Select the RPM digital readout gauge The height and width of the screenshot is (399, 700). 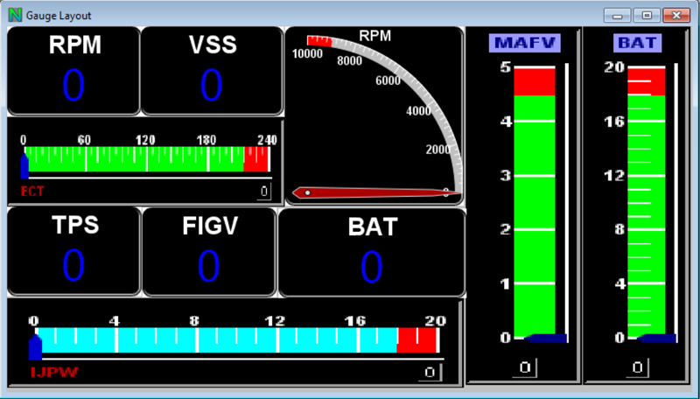[73, 71]
